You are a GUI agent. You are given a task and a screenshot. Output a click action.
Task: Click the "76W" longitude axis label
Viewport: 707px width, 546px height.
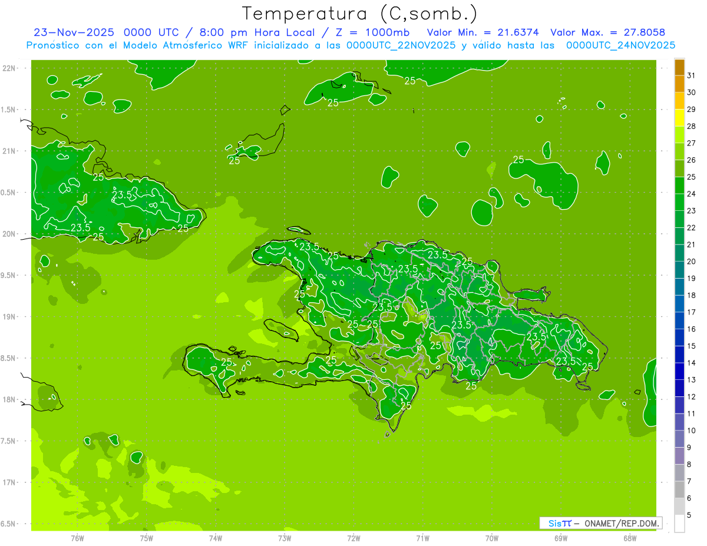coord(77,538)
